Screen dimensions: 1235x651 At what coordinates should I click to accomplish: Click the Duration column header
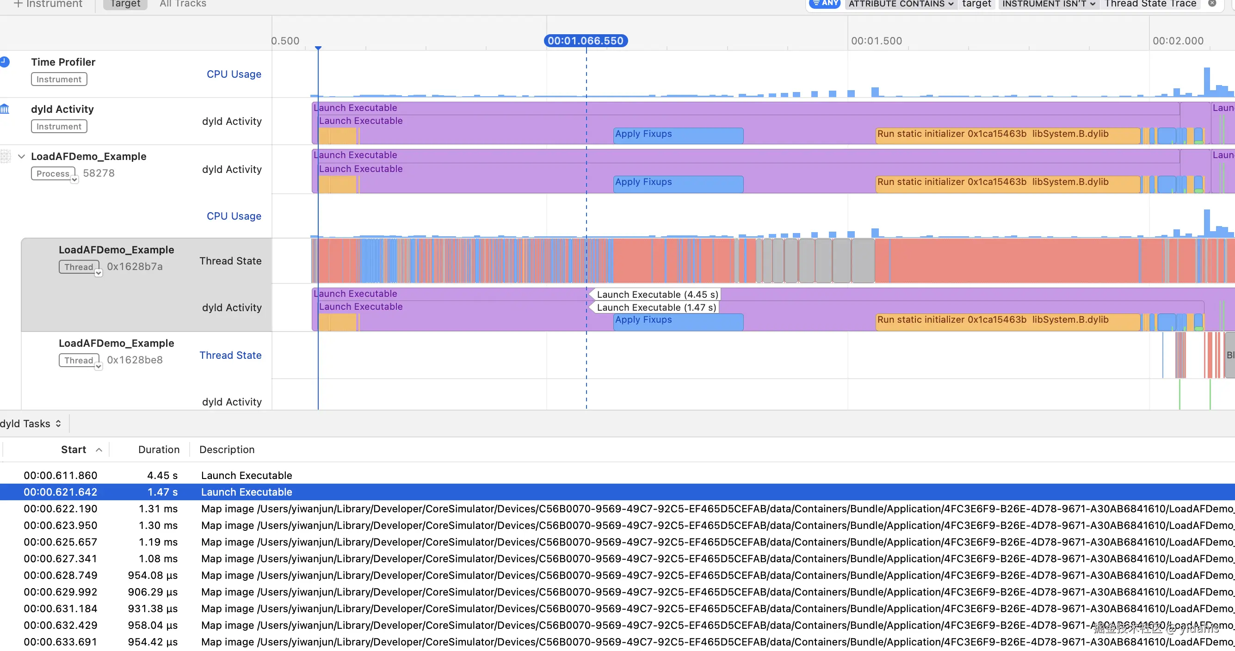point(159,450)
